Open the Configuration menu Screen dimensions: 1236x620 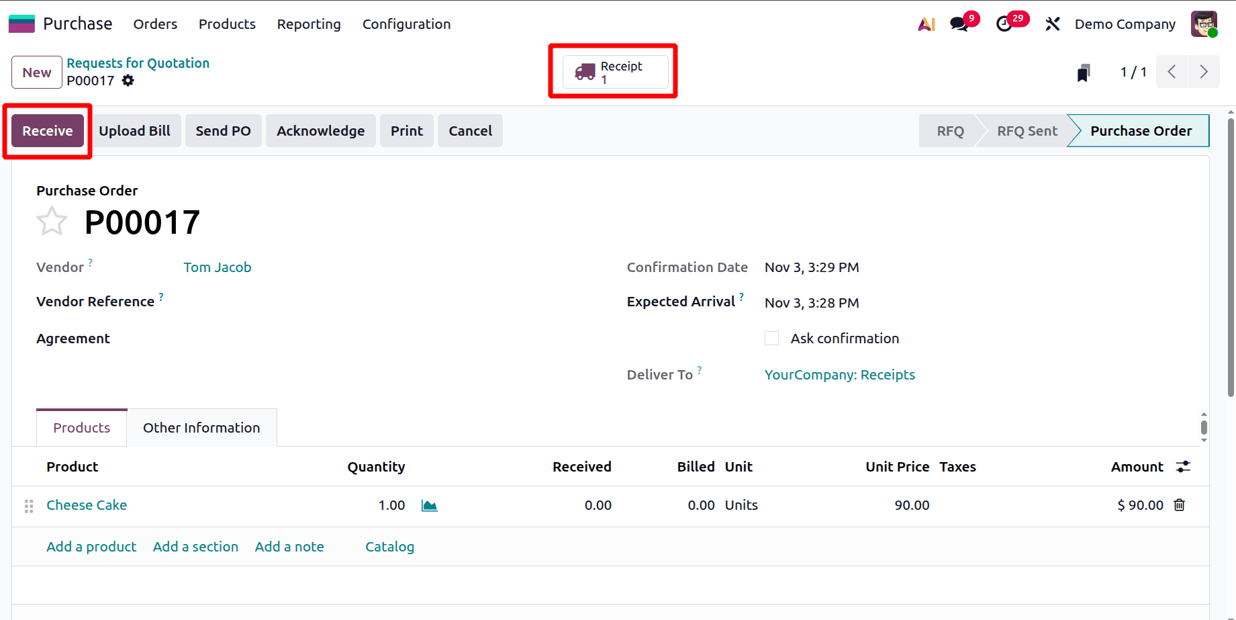coord(406,24)
